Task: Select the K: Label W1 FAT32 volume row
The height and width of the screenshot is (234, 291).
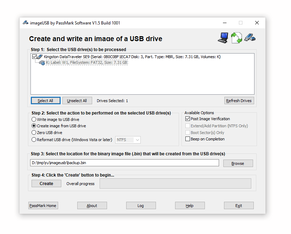Action: click(x=87, y=62)
